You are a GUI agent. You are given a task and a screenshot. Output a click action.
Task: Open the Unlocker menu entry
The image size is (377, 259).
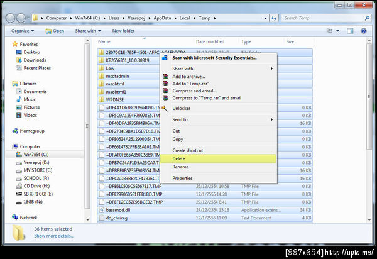point(218,109)
